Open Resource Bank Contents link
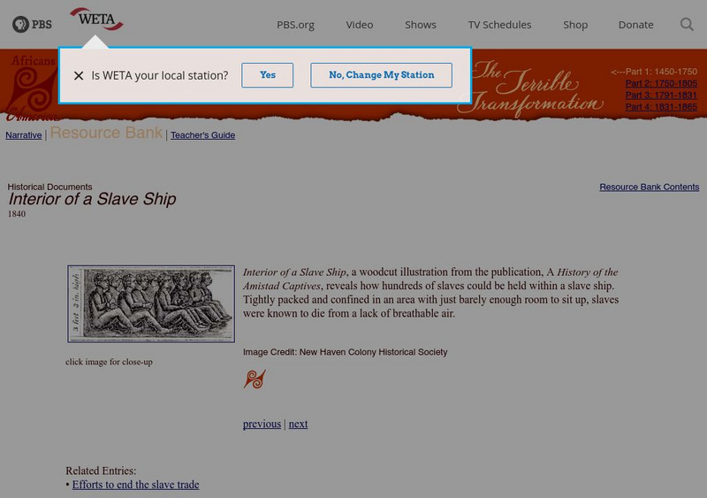Viewport: 707px width, 498px height. (650, 187)
